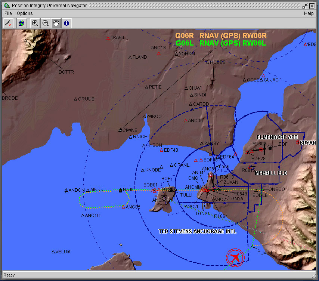Click the CIWNE waypoint label
The image size is (319, 281).
pyautogui.click(x=130, y=130)
